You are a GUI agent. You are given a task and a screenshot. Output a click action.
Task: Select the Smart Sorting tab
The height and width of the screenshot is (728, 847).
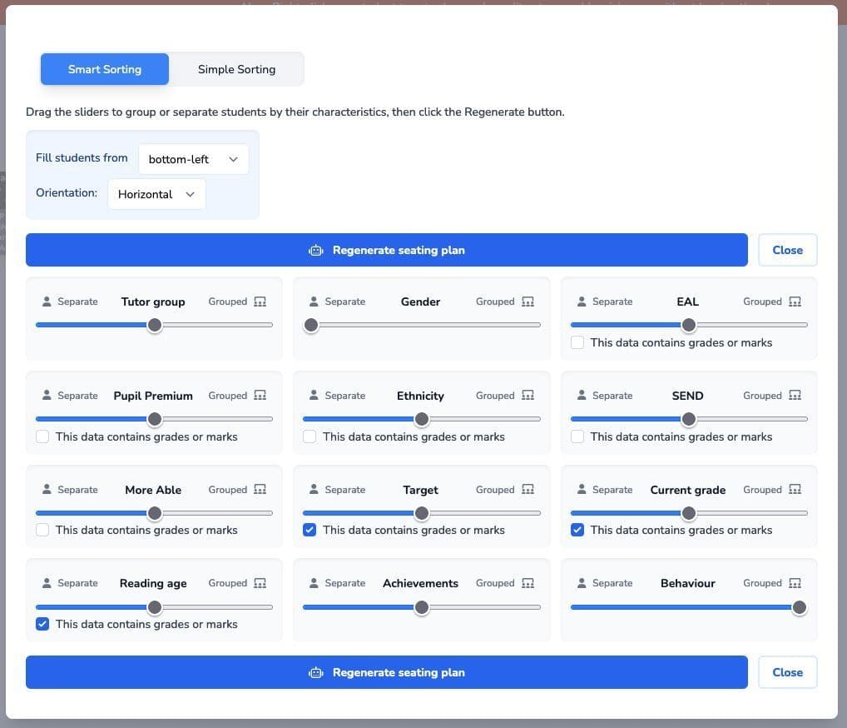(105, 69)
